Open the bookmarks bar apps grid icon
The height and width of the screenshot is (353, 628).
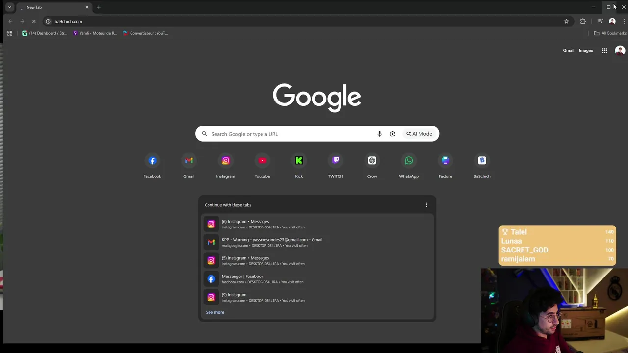coord(10,33)
